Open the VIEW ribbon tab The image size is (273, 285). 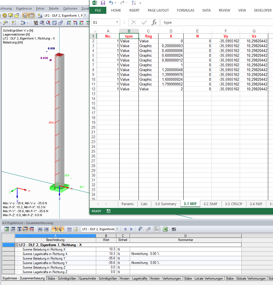click(242, 10)
